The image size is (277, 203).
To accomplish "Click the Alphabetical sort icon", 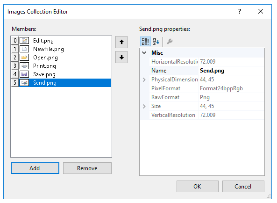I will [x=156, y=41].
